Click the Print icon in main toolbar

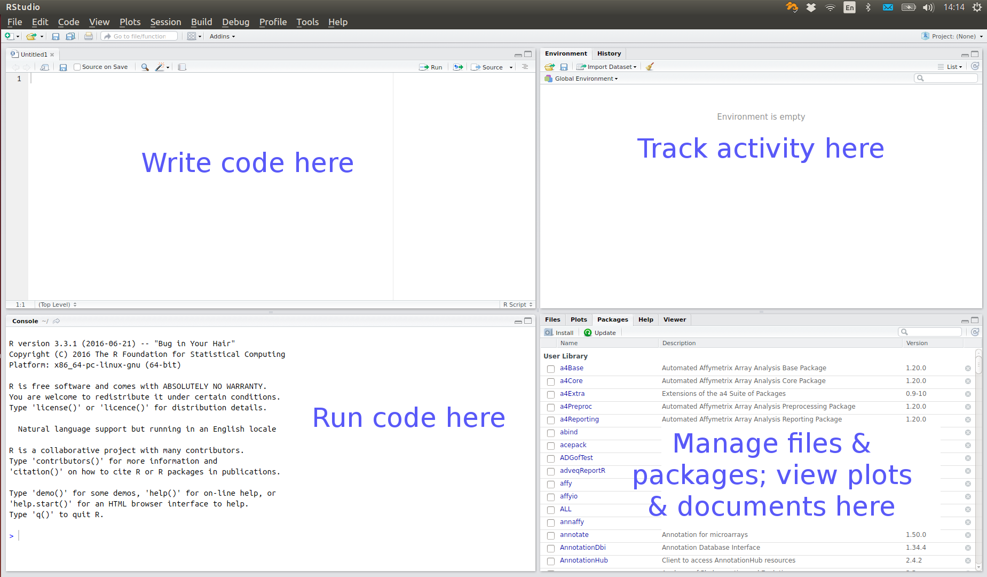click(89, 36)
